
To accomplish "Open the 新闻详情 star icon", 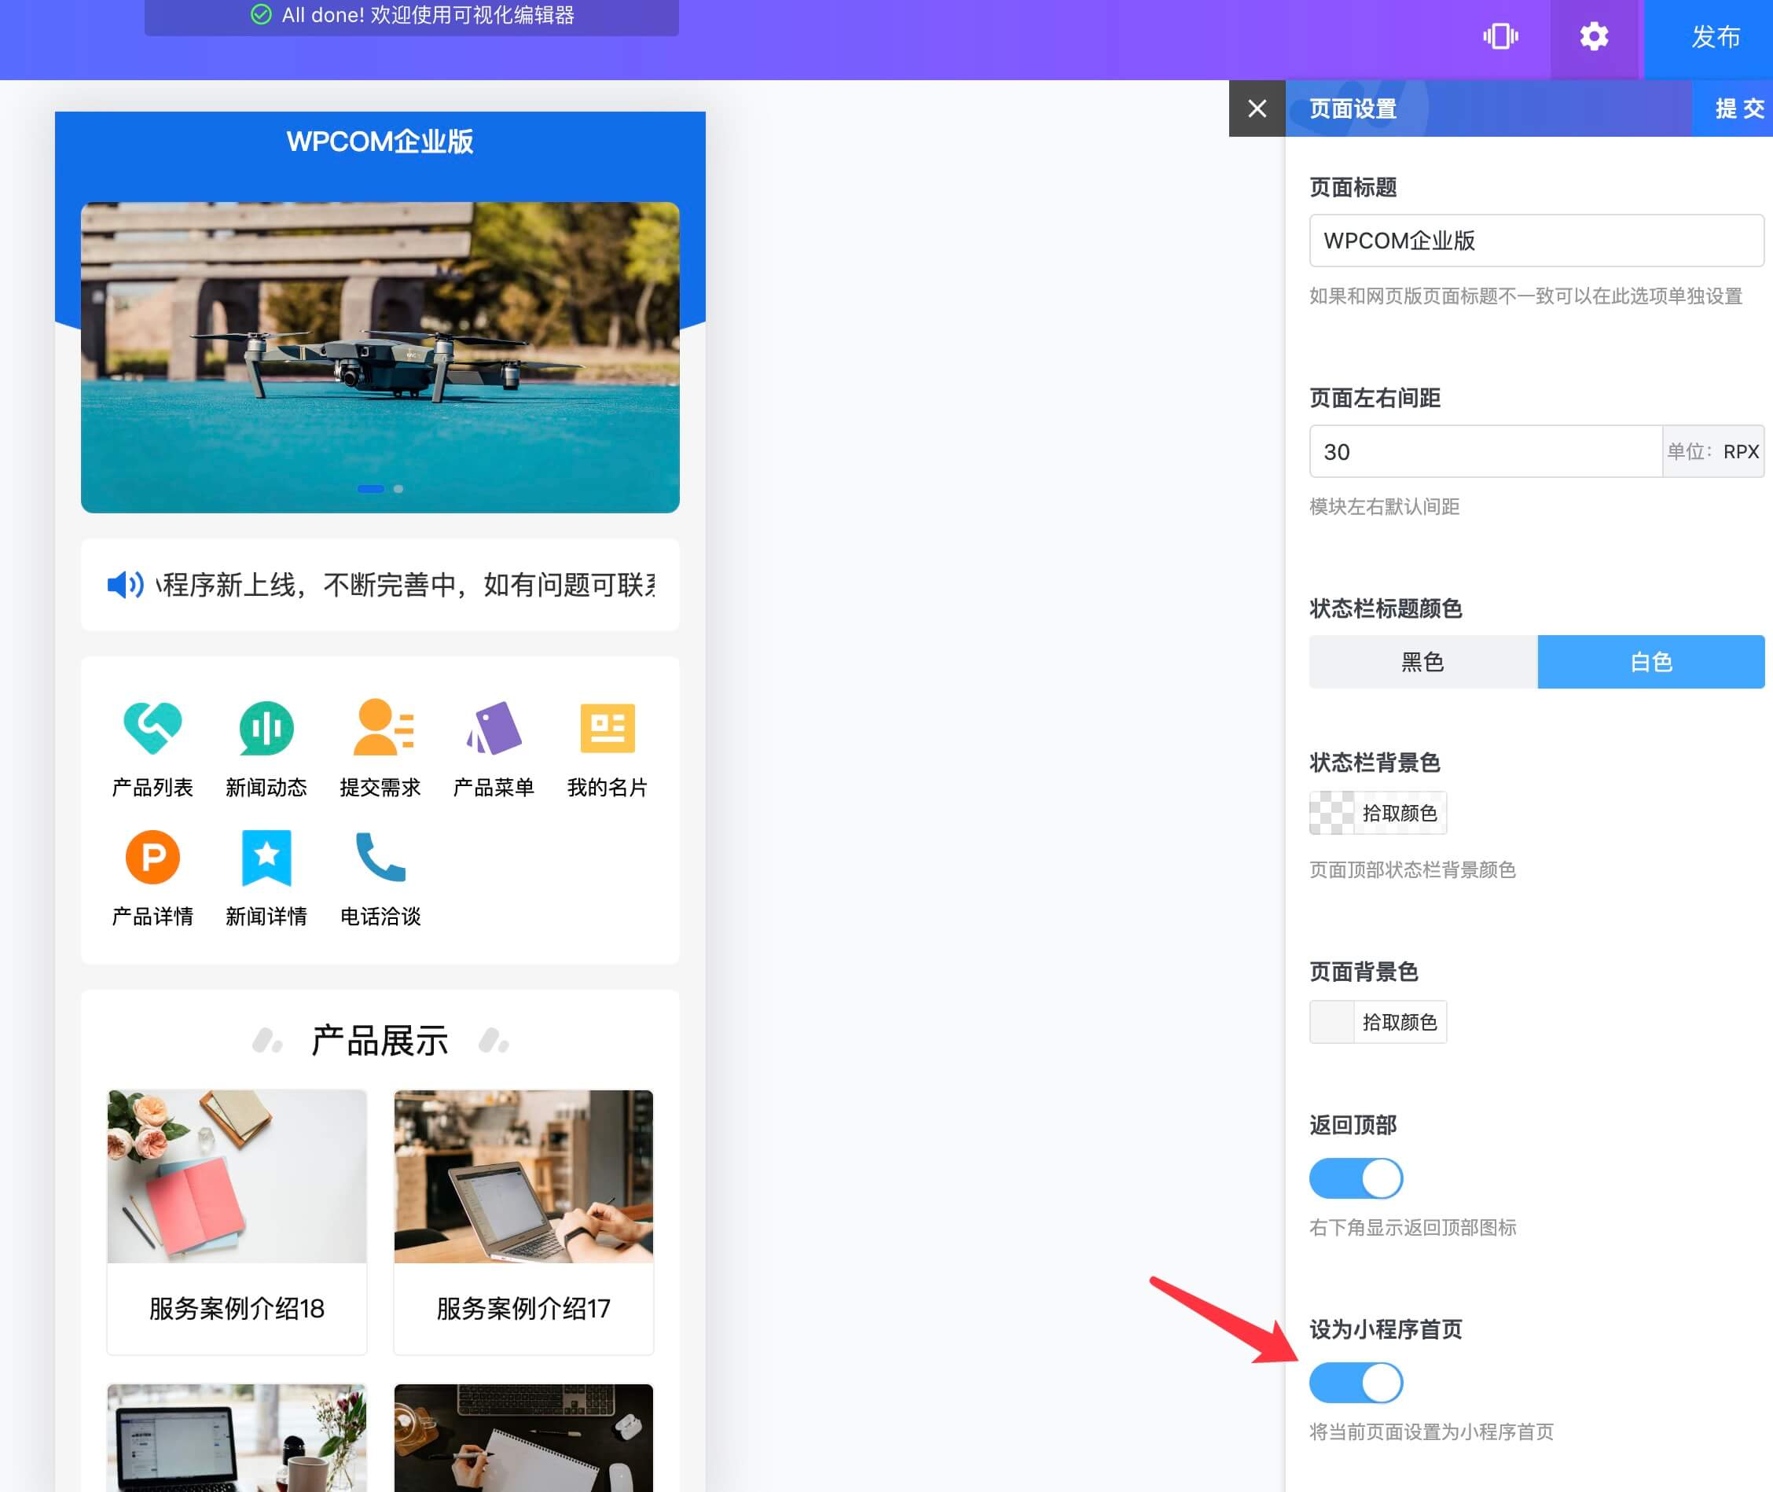I will (x=266, y=857).
